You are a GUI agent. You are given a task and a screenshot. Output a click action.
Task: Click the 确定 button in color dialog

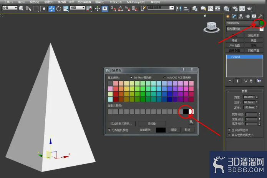(x=174, y=130)
